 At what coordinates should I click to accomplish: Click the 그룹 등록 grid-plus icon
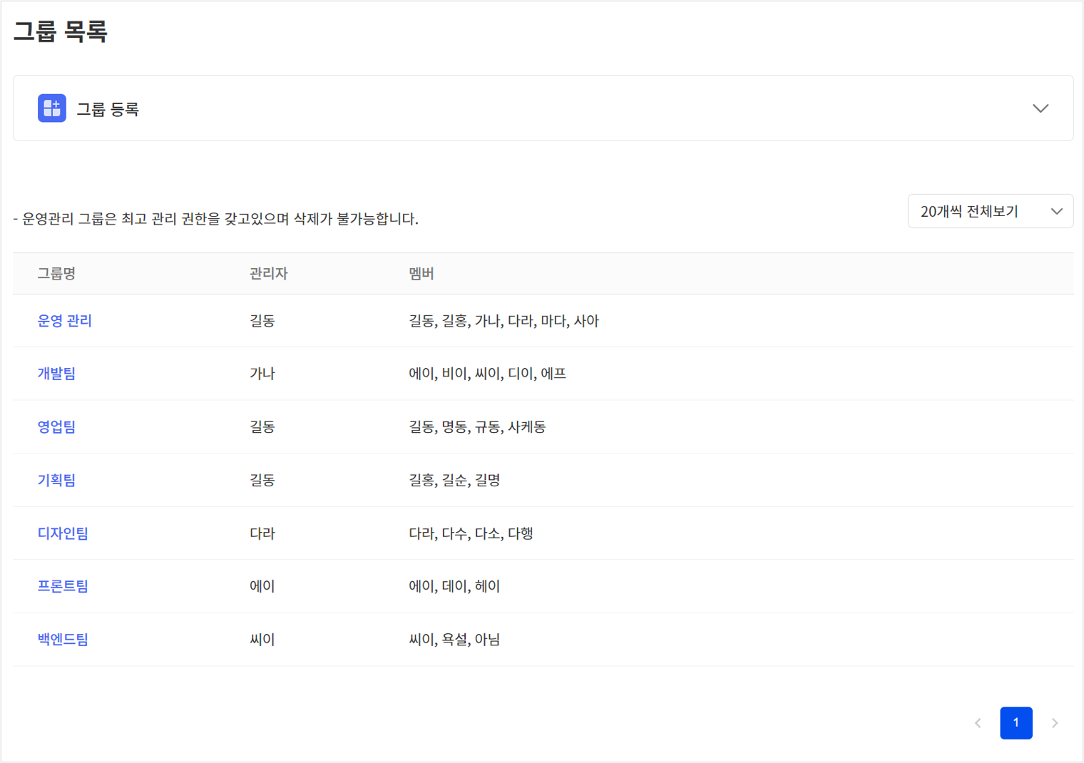point(52,108)
